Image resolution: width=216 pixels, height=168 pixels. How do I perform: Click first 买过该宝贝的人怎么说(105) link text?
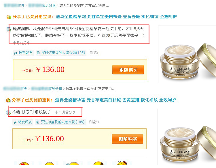pyautogui.click(x=63, y=53)
